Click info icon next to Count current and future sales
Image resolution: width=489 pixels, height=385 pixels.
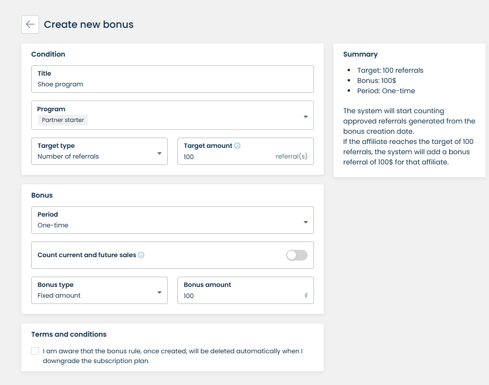(x=141, y=255)
